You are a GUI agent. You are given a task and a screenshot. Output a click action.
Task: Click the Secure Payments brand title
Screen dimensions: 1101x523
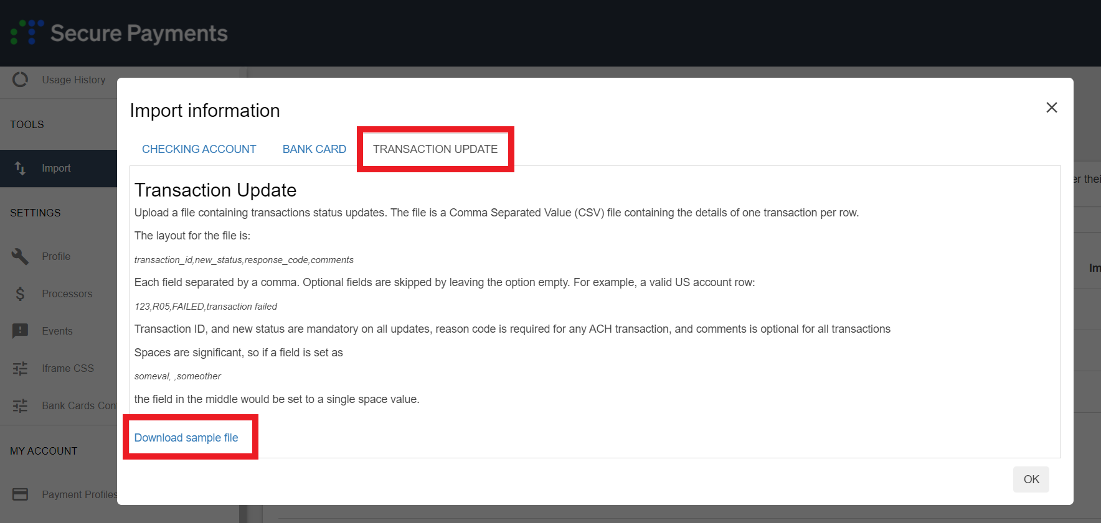click(139, 33)
